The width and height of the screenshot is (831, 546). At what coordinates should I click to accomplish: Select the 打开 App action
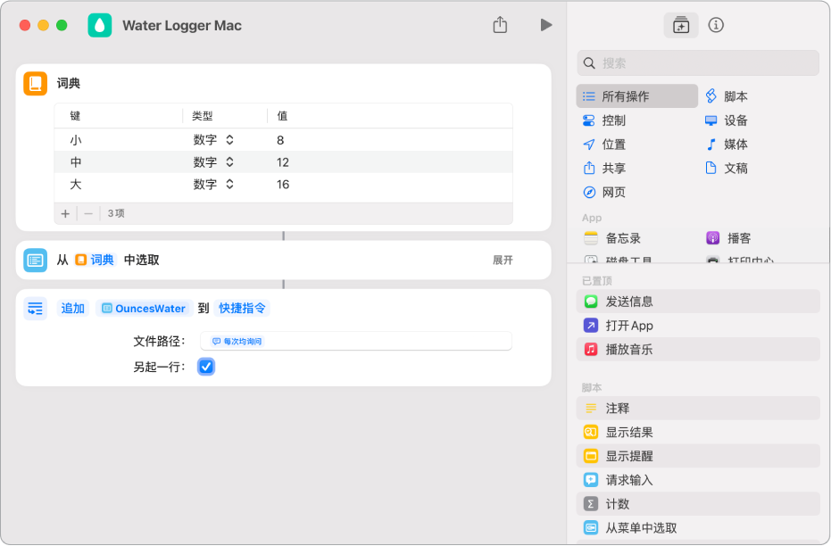click(x=698, y=325)
